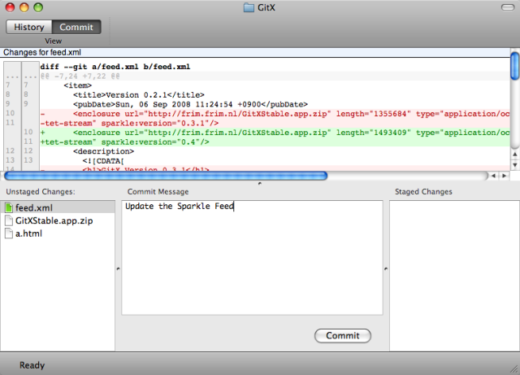Click the green feed.xml file icon

tap(9, 207)
